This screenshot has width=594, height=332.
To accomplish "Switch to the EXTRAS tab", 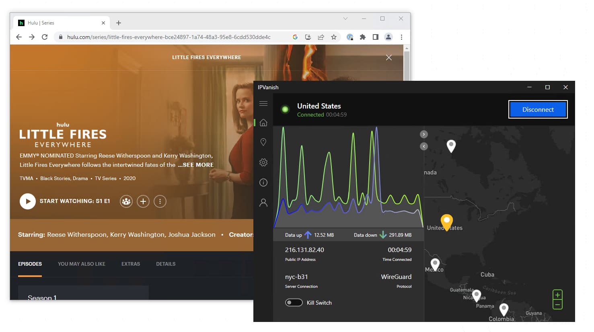I will (130, 264).
